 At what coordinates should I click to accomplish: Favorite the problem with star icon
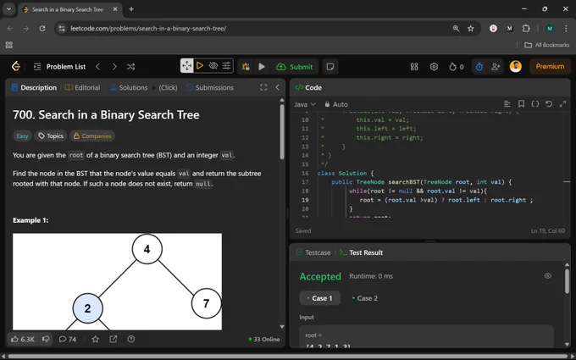pyautogui.click(x=96, y=339)
